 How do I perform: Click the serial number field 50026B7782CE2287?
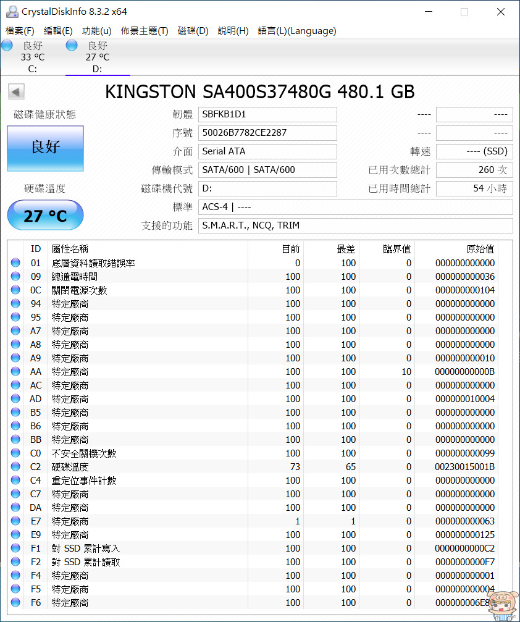coord(267,133)
